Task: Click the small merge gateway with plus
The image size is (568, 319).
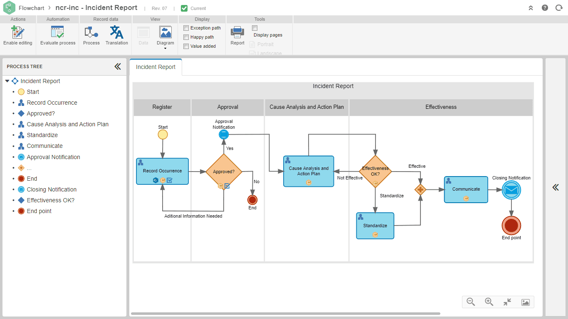Action: 420,190
